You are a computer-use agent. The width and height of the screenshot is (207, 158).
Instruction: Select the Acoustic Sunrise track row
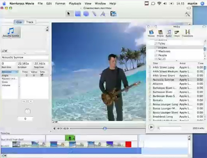click(176, 79)
